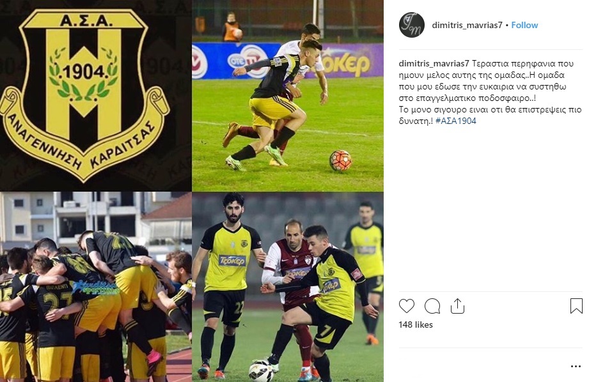The width and height of the screenshot is (589, 382).
Task: Click the Τζόκερ sponsor banner in the stadium
Action: (345, 62)
